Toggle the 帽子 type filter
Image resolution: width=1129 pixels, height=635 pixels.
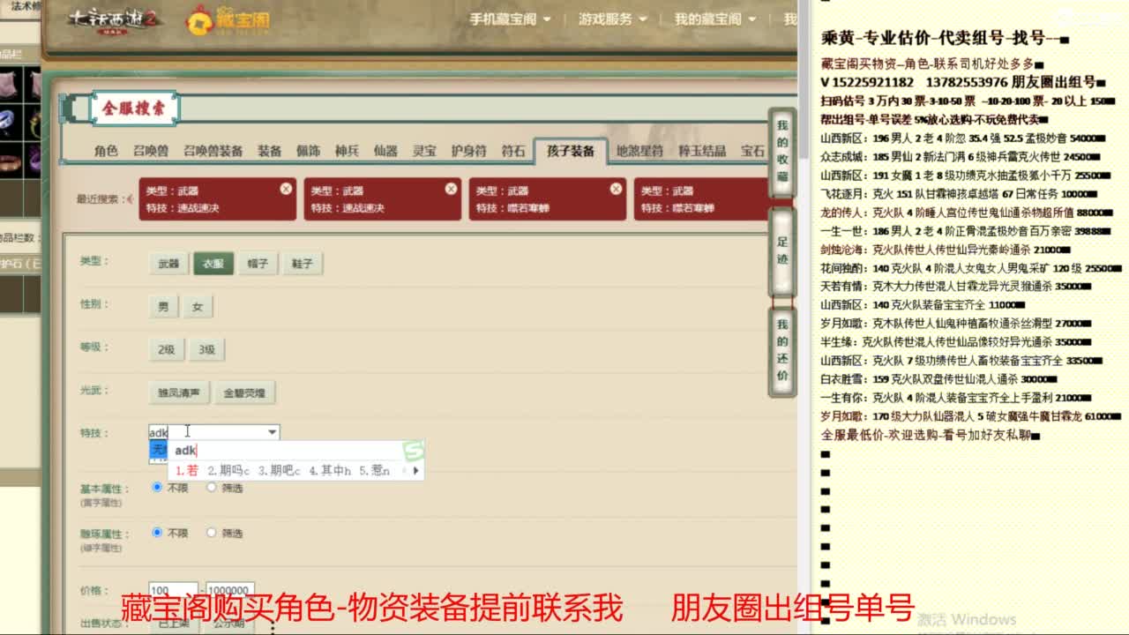(x=258, y=264)
